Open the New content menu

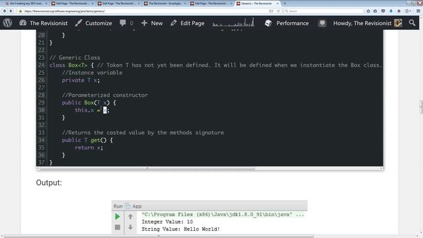pos(152,23)
